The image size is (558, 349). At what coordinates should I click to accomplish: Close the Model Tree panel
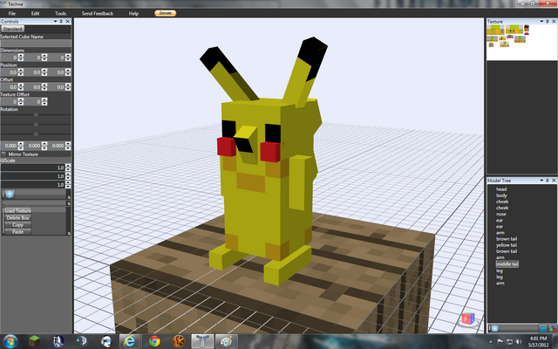pyautogui.click(x=554, y=181)
